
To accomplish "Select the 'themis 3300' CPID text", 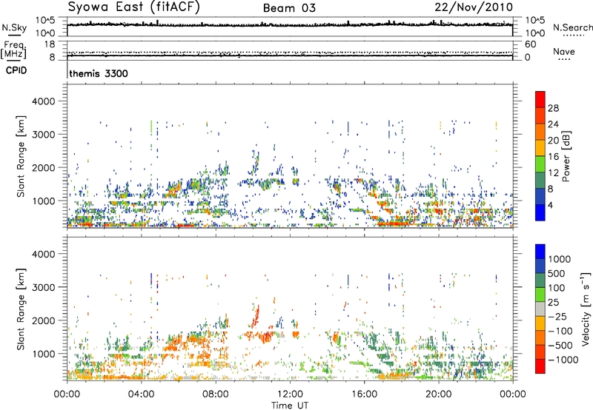I will pyautogui.click(x=99, y=73).
